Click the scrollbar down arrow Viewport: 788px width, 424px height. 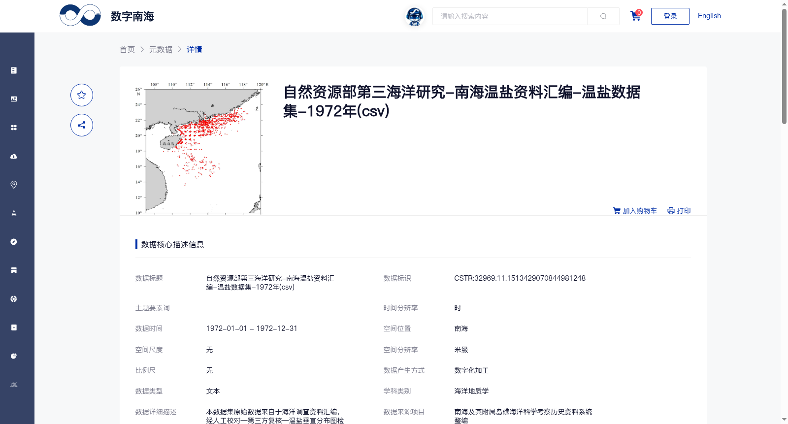784,420
